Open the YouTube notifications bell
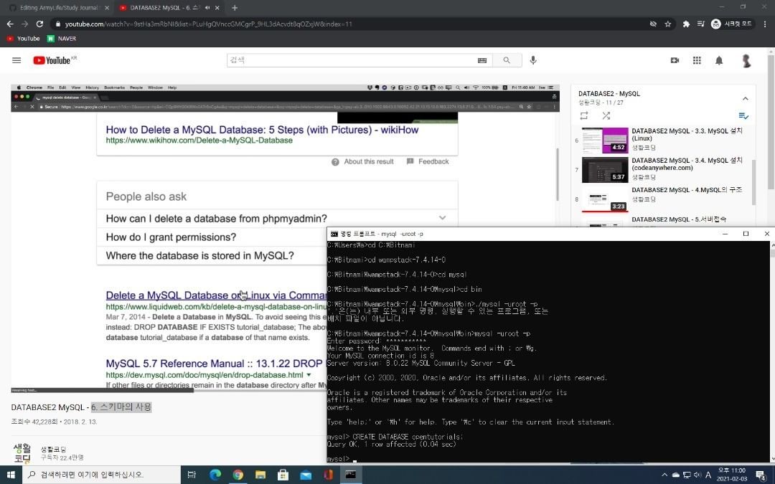 pyautogui.click(x=719, y=60)
